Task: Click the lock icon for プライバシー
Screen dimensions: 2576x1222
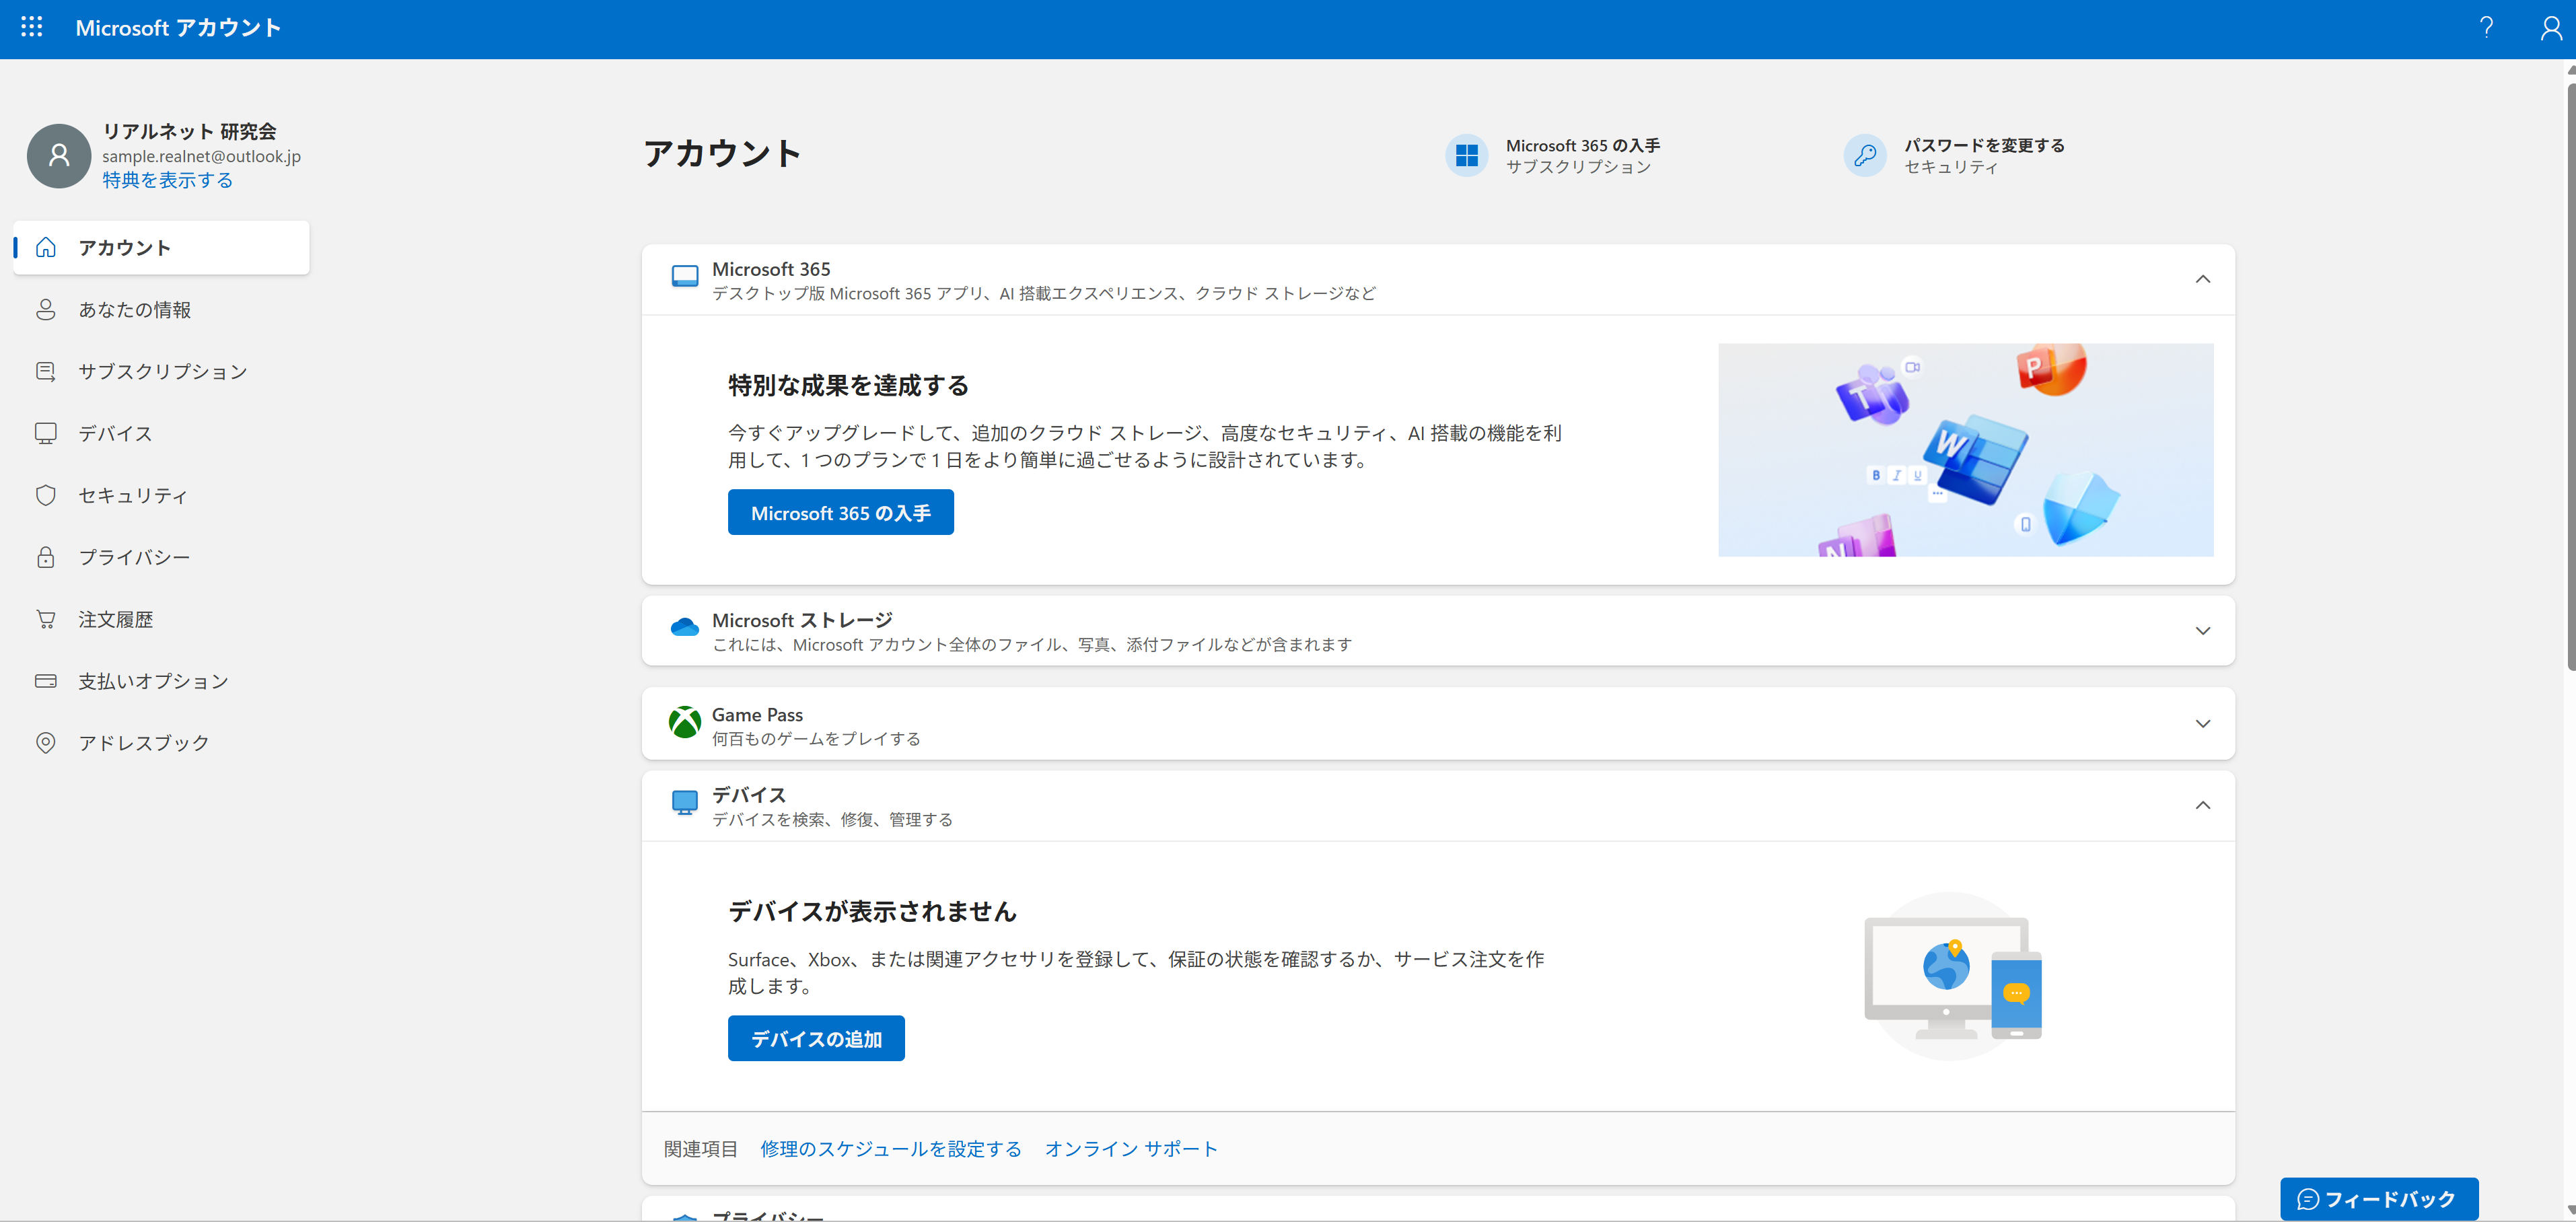Action: [46, 557]
